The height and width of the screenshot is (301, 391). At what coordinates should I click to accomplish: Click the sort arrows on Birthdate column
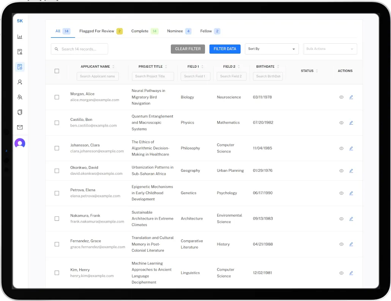tap(279, 66)
